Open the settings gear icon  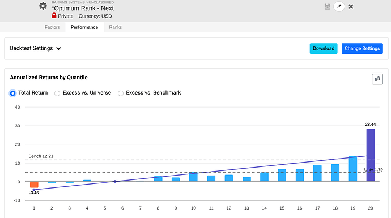pyautogui.click(x=43, y=6)
